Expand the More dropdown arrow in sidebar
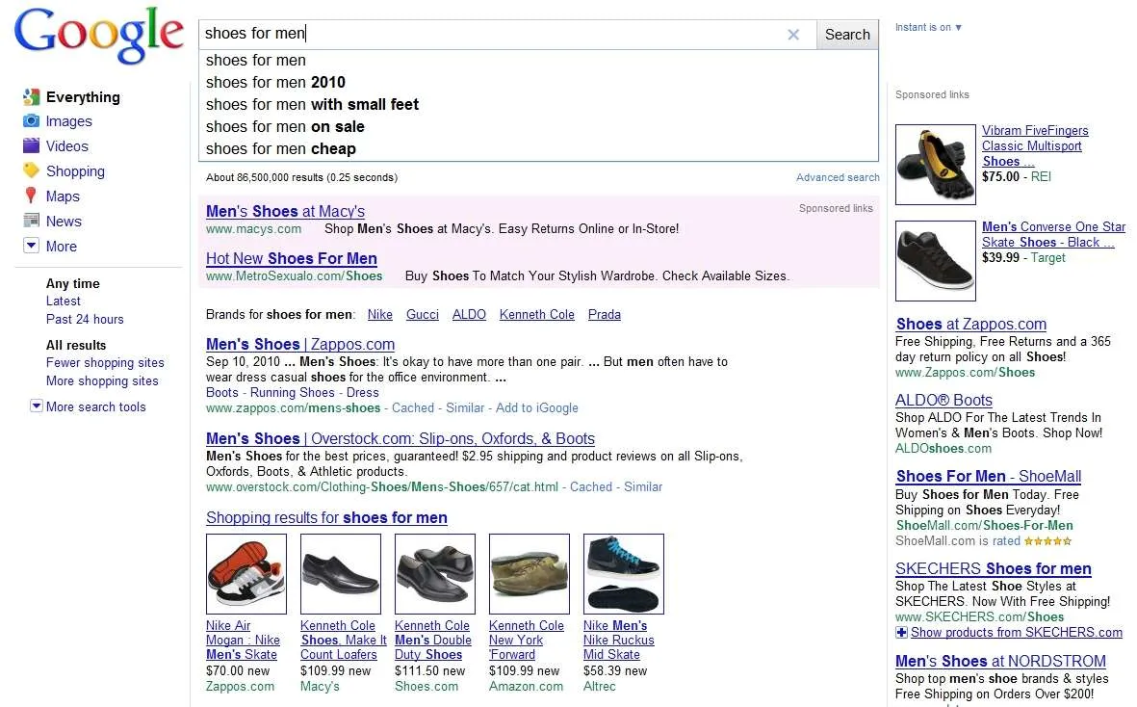 (31, 245)
